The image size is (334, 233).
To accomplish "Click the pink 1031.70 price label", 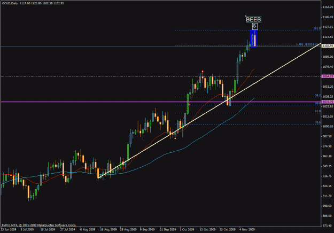I will 328,102.
